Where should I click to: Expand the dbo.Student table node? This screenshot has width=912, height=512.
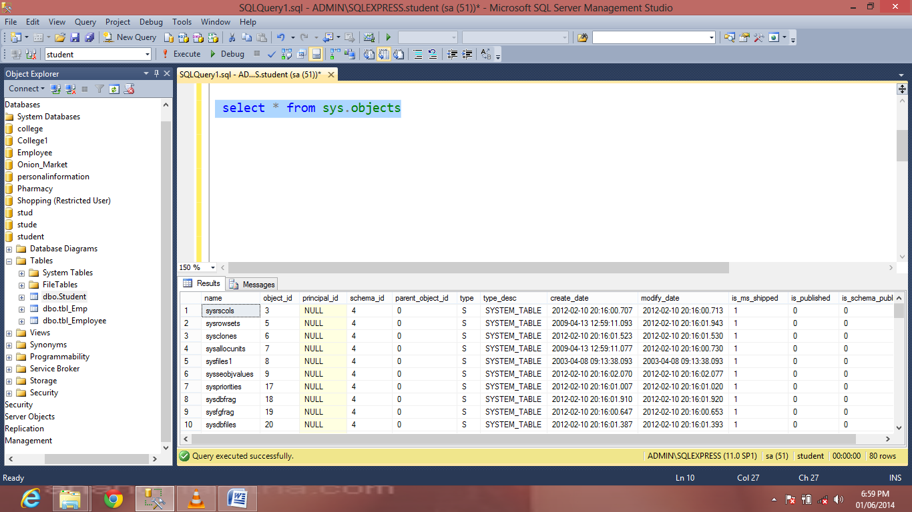pyautogui.click(x=22, y=297)
